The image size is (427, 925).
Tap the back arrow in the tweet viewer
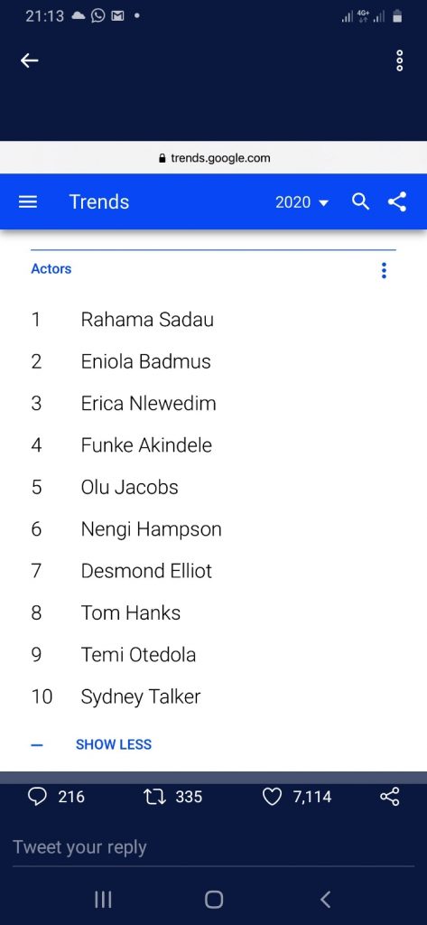tap(30, 61)
